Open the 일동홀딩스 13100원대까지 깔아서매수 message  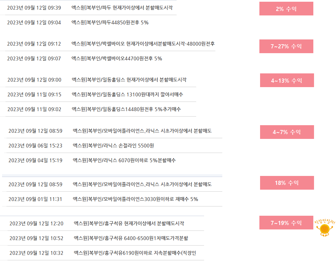point(127,95)
